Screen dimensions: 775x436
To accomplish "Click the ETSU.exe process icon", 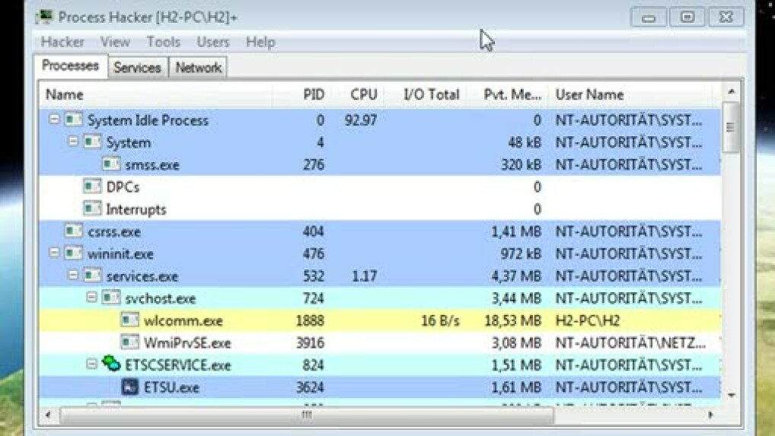I will (x=130, y=387).
